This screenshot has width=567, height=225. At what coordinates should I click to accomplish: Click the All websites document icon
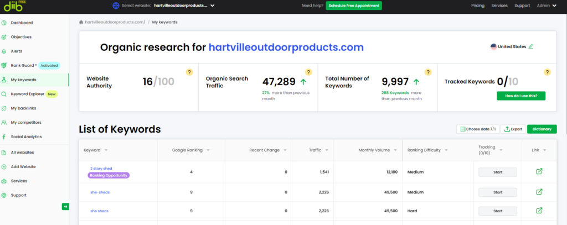point(4,153)
